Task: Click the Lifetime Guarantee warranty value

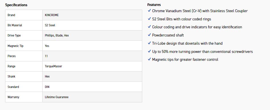Action: click(x=57, y=97)
